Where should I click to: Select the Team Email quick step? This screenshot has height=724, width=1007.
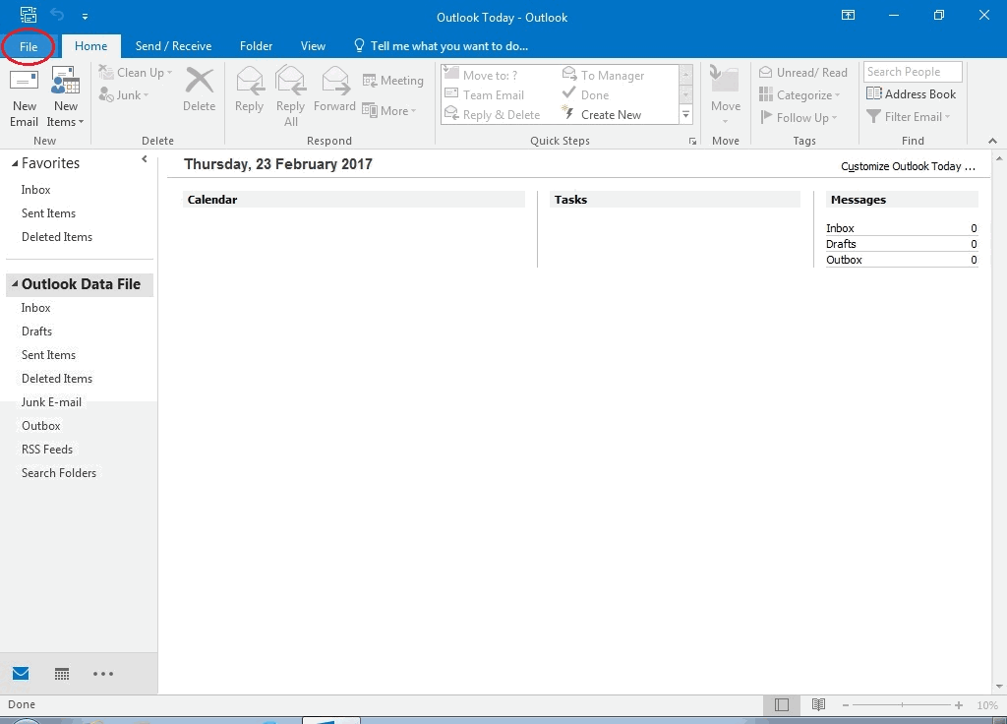pyautogui.click(x=485, y=95)
